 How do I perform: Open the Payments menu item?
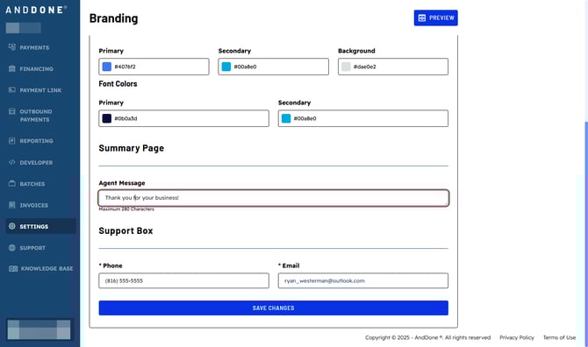point(34,47)
